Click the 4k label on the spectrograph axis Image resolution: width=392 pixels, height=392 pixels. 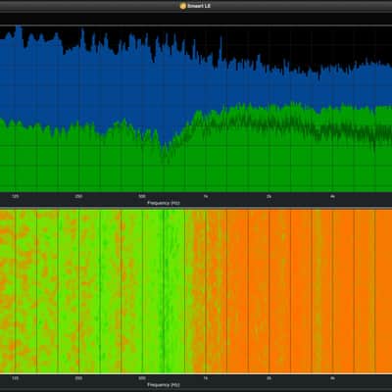point(332,378)
